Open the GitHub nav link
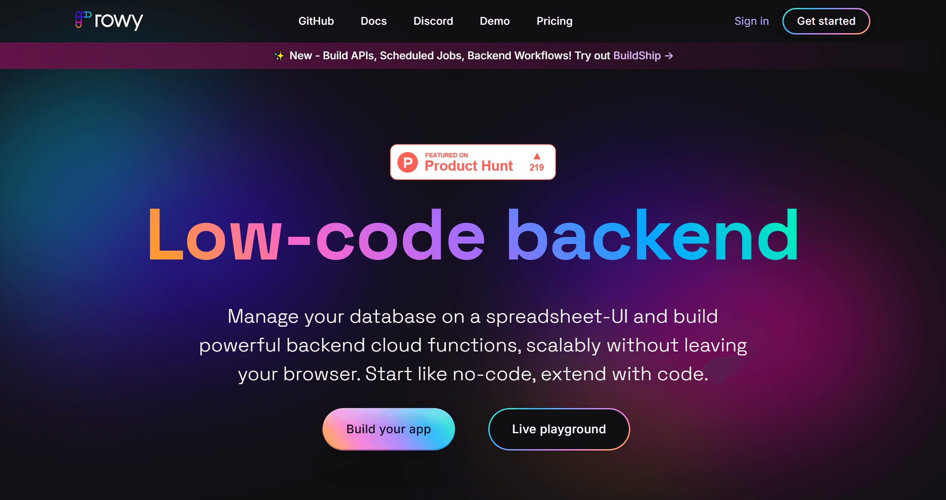Viewport: 946px width, 500px height. point(316,21)
